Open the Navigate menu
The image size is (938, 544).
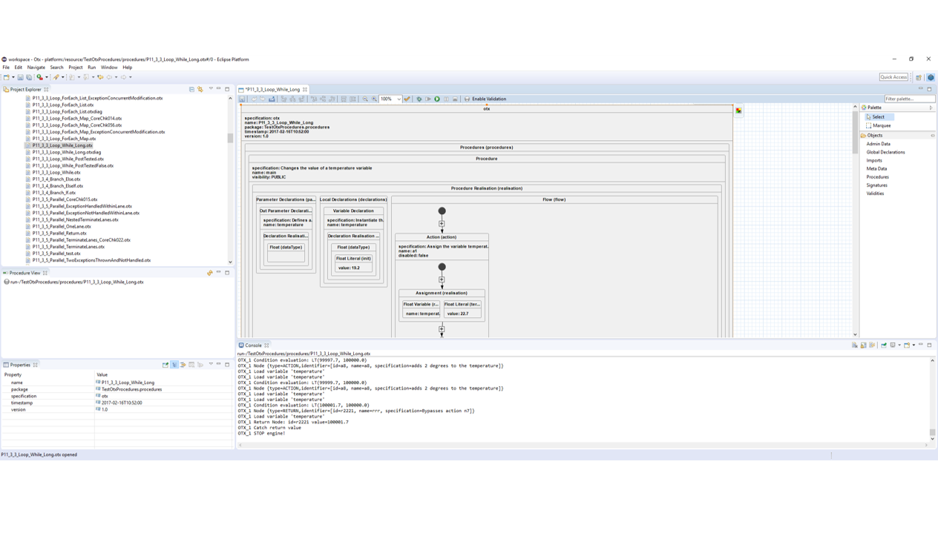tap(36, 67)
